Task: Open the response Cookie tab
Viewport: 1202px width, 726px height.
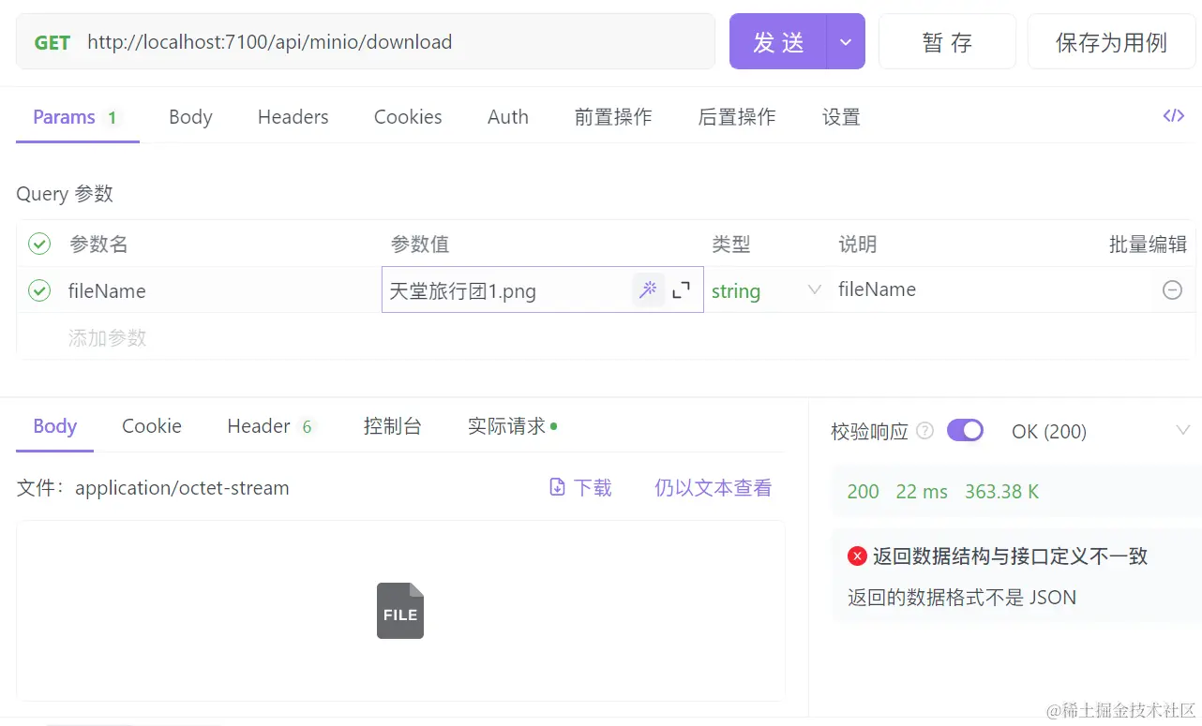Action: tap(152, 426)
